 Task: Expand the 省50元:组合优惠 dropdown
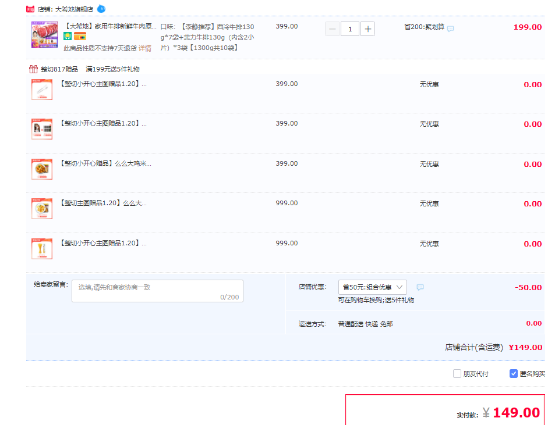coord(372,287)
